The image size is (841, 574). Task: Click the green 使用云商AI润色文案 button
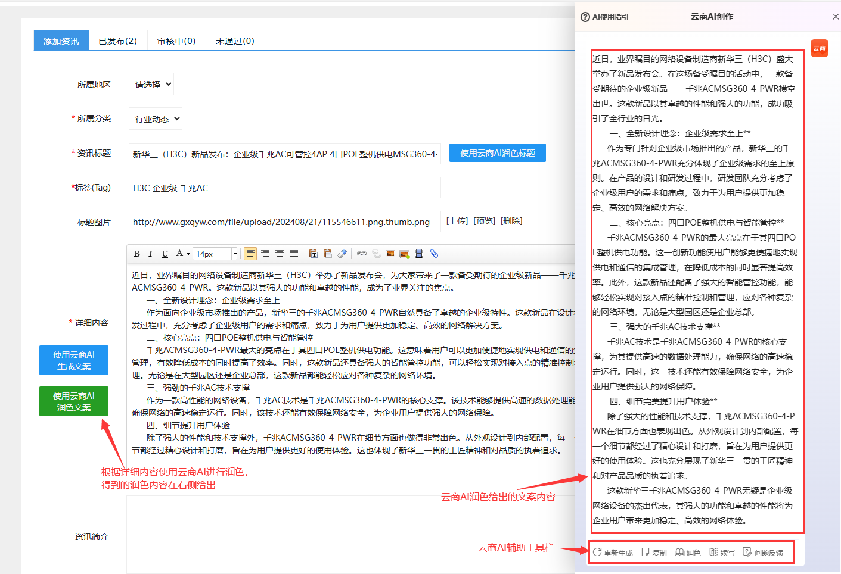pyautogui.click(x=74, y=401)
